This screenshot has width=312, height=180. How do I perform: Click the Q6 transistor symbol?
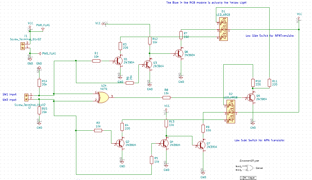click(179, 53)
